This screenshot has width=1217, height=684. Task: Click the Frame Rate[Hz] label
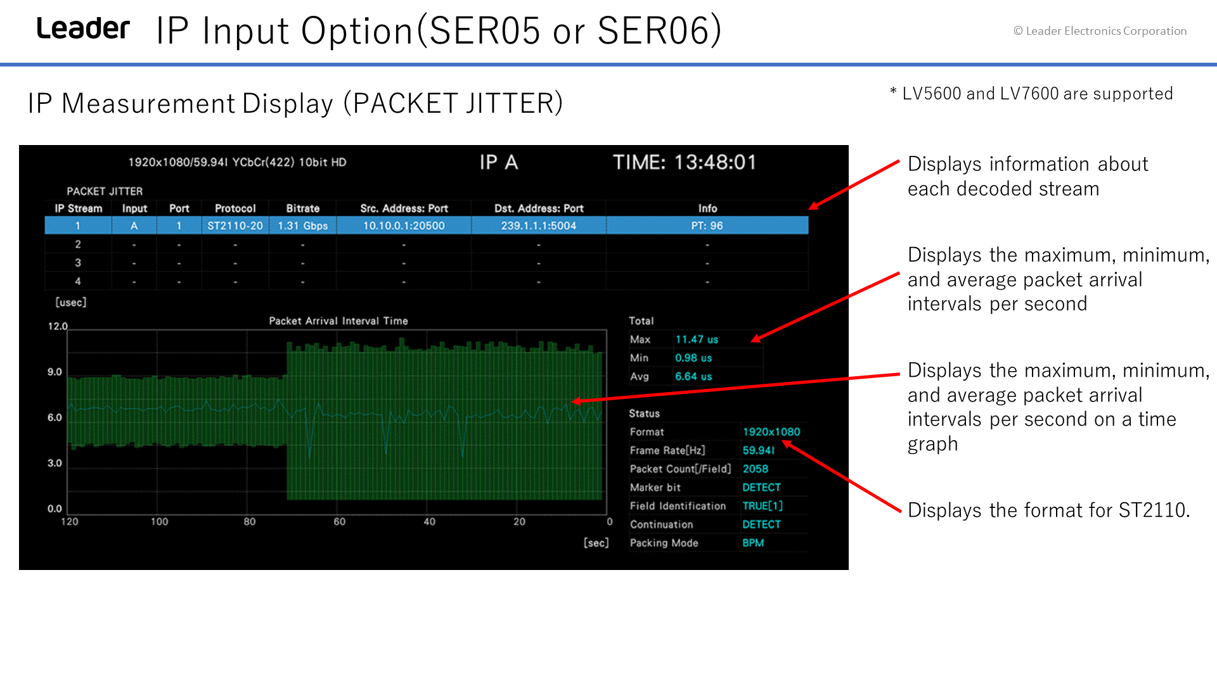click(667, 450)
